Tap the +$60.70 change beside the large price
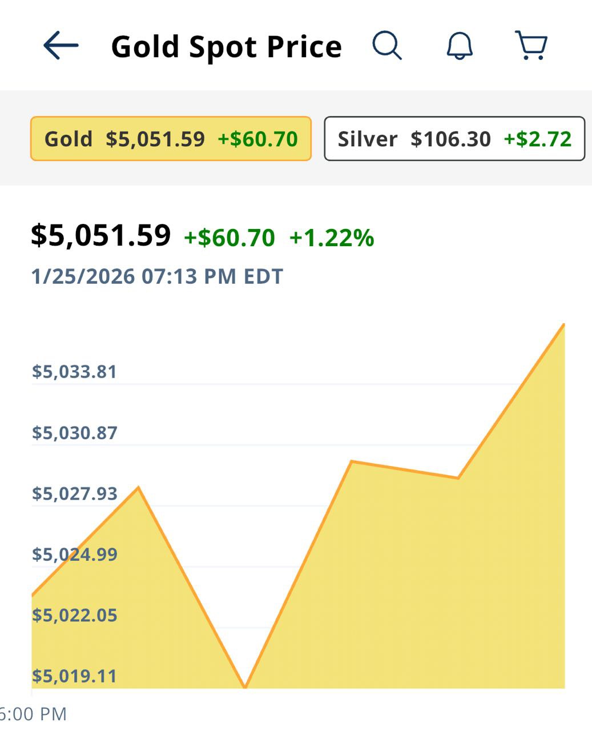592x731 pixels. pos(229,238)
